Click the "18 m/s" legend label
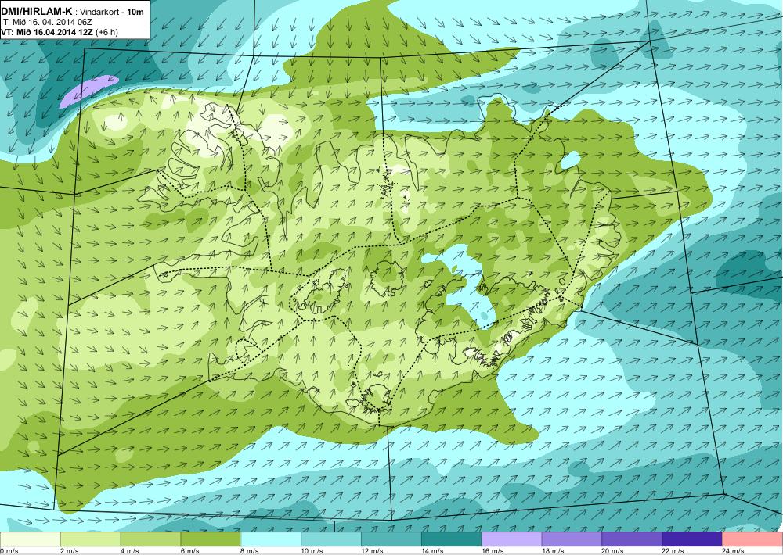 pyautogui.click(x=553, y=551)
